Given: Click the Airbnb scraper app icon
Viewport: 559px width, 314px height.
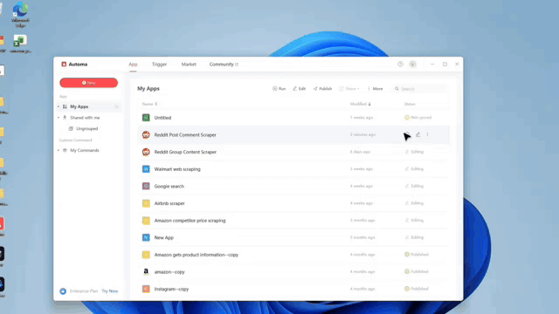Looking at the screenshot, I should [x=146, y=203].
